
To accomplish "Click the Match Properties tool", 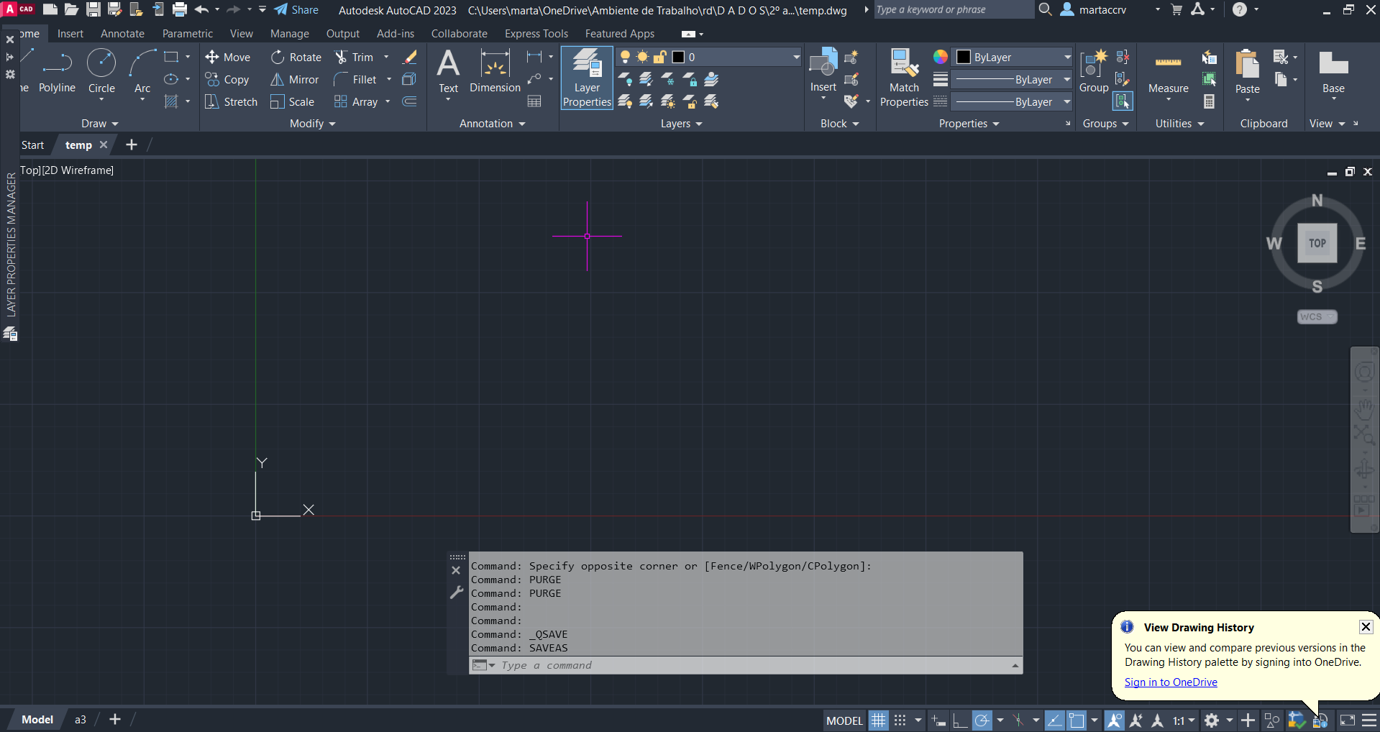I will pos(904,78).
